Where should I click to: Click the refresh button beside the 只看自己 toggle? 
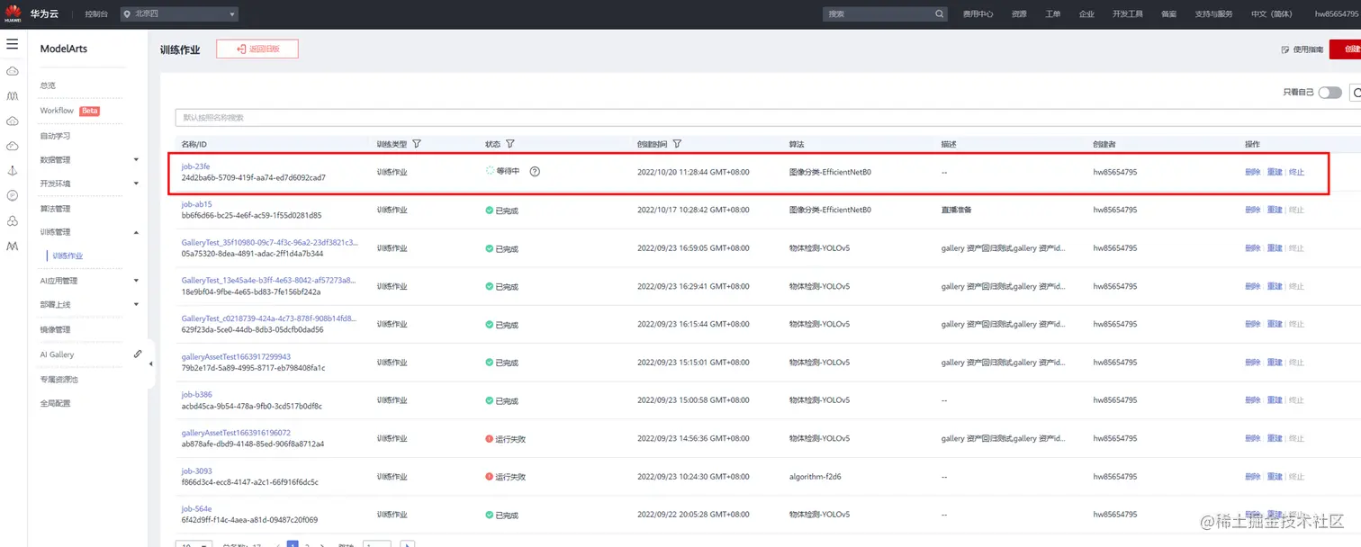(1356, 93)
